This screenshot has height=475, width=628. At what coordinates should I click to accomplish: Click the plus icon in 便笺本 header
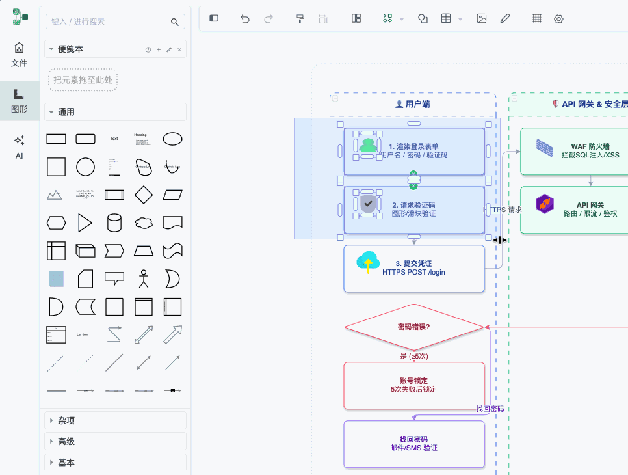(x=159, y=49)
